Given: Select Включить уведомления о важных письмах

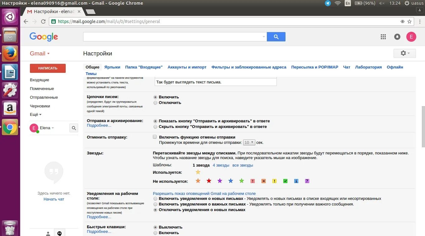Looking at the screenshot, I should click(x=155, y=204).
